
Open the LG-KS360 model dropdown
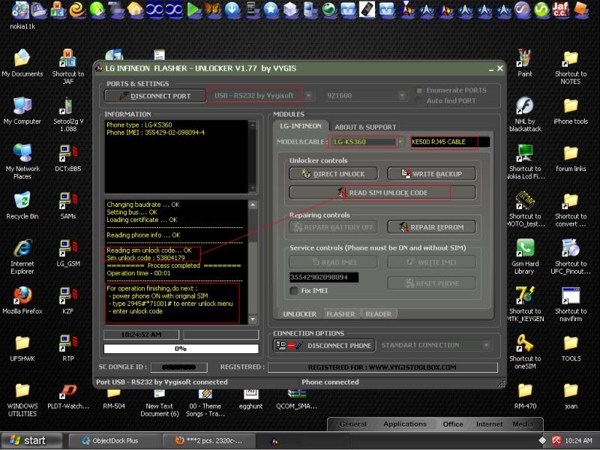click(400, 142)
